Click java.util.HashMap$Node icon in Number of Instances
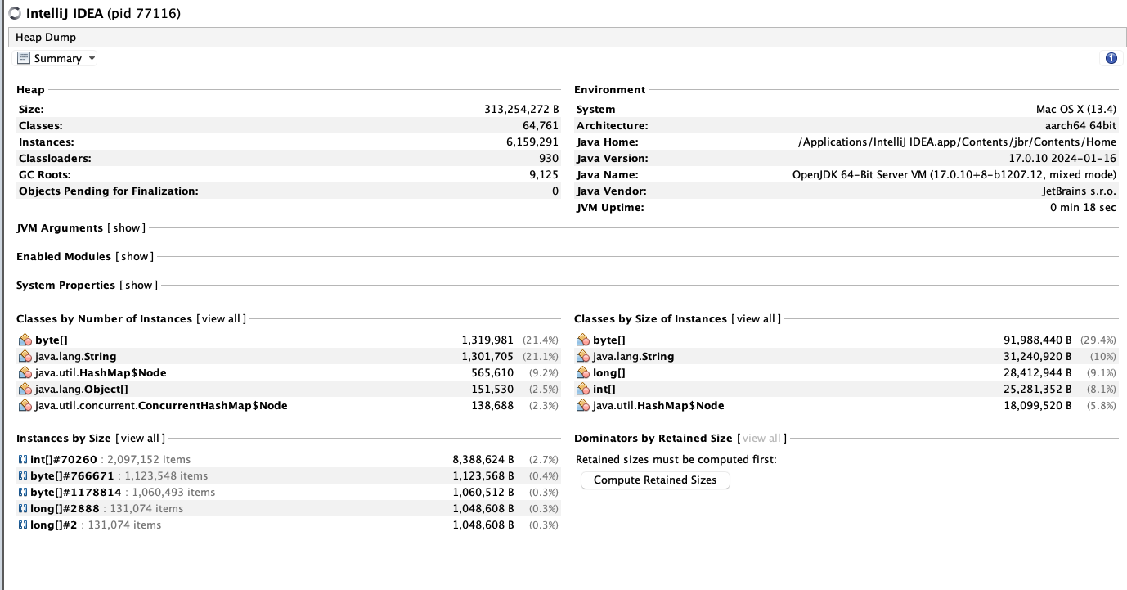This screenshot has height=590, width=1127. (25, 372)
